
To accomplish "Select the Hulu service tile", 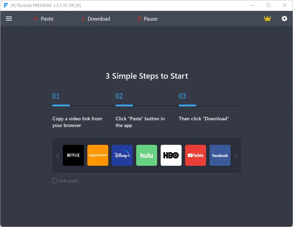I will tap(147, 155).
